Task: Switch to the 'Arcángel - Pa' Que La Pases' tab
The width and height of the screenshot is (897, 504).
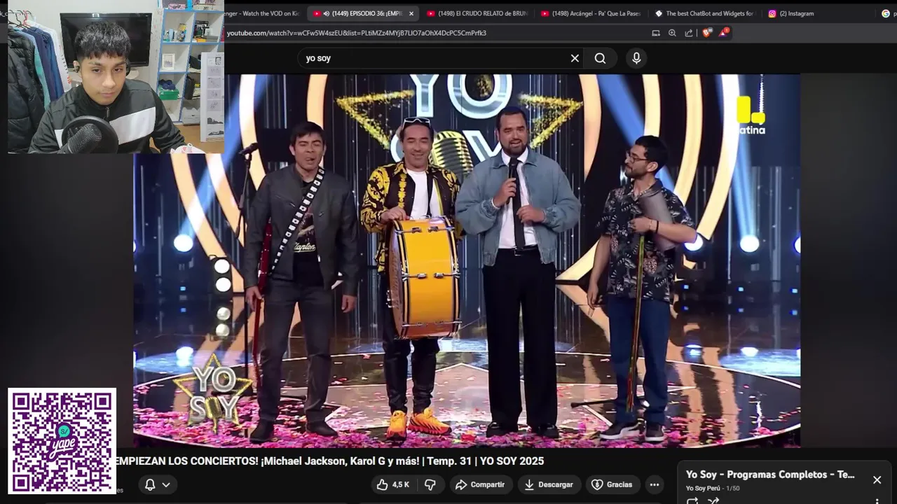Action: click(590, 13)
